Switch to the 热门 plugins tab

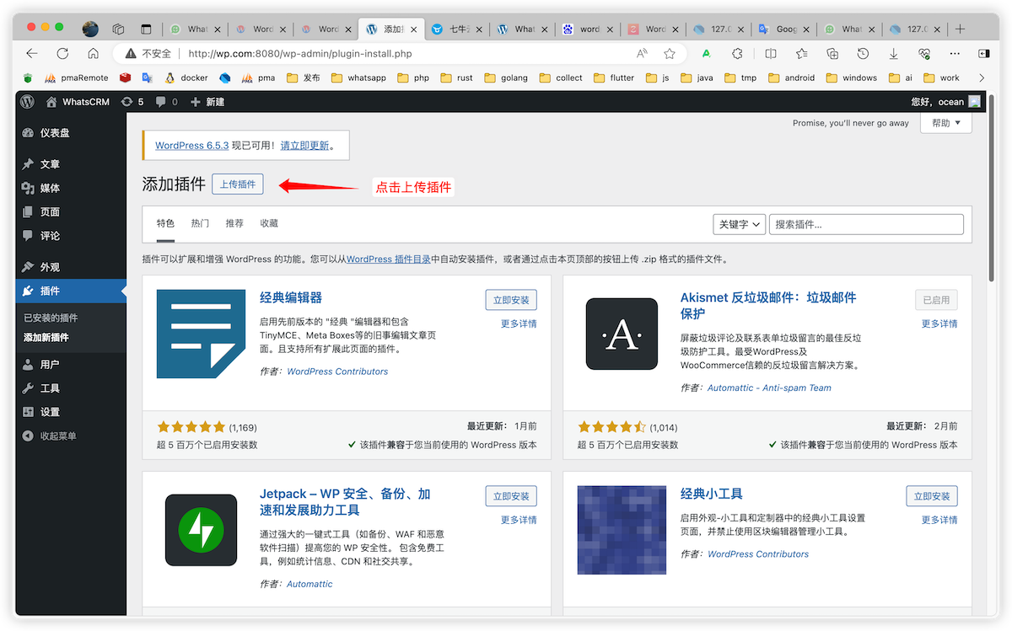(x=200, y=223)
